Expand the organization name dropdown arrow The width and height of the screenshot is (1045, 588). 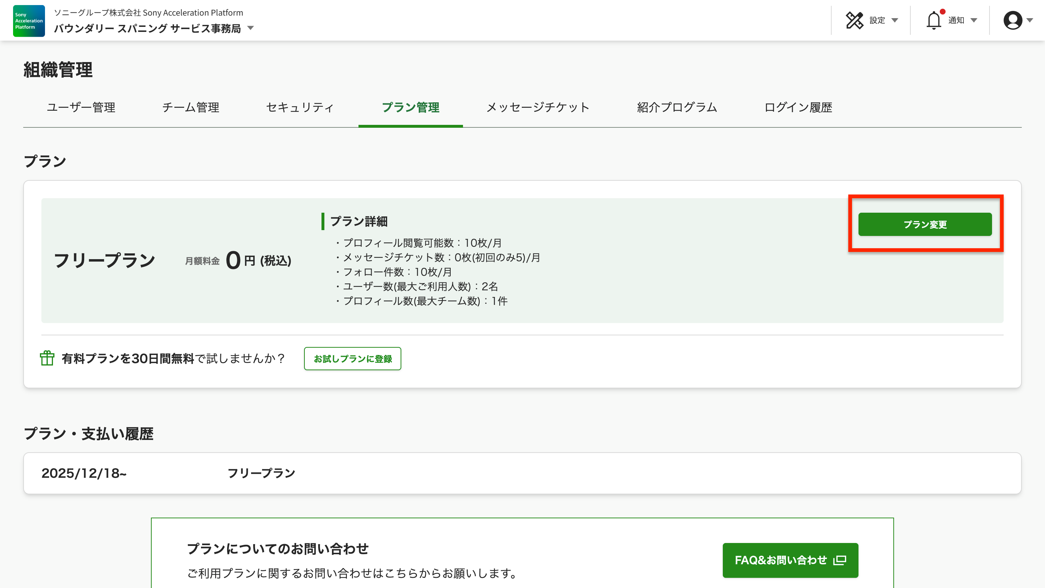point(250,28)
